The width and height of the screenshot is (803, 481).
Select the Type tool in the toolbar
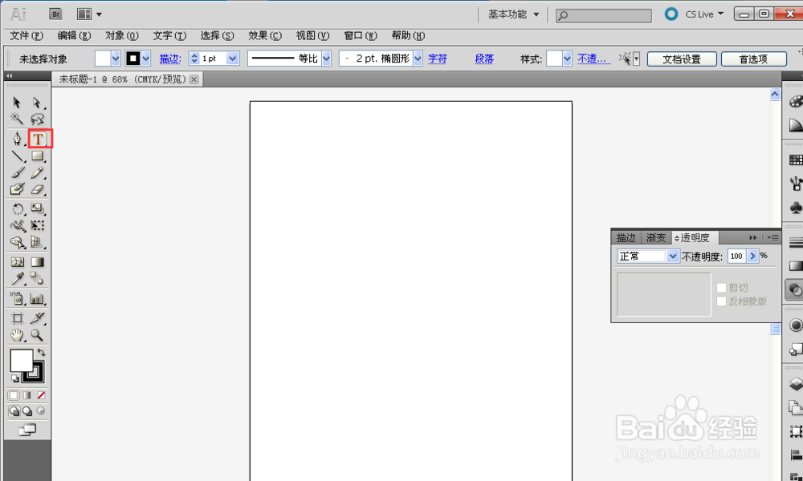pyautogui.click(x=38, y=139)
